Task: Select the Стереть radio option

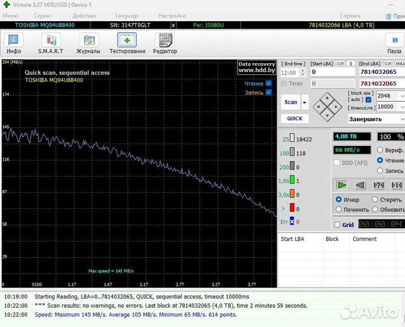Action: coord(375,200)
